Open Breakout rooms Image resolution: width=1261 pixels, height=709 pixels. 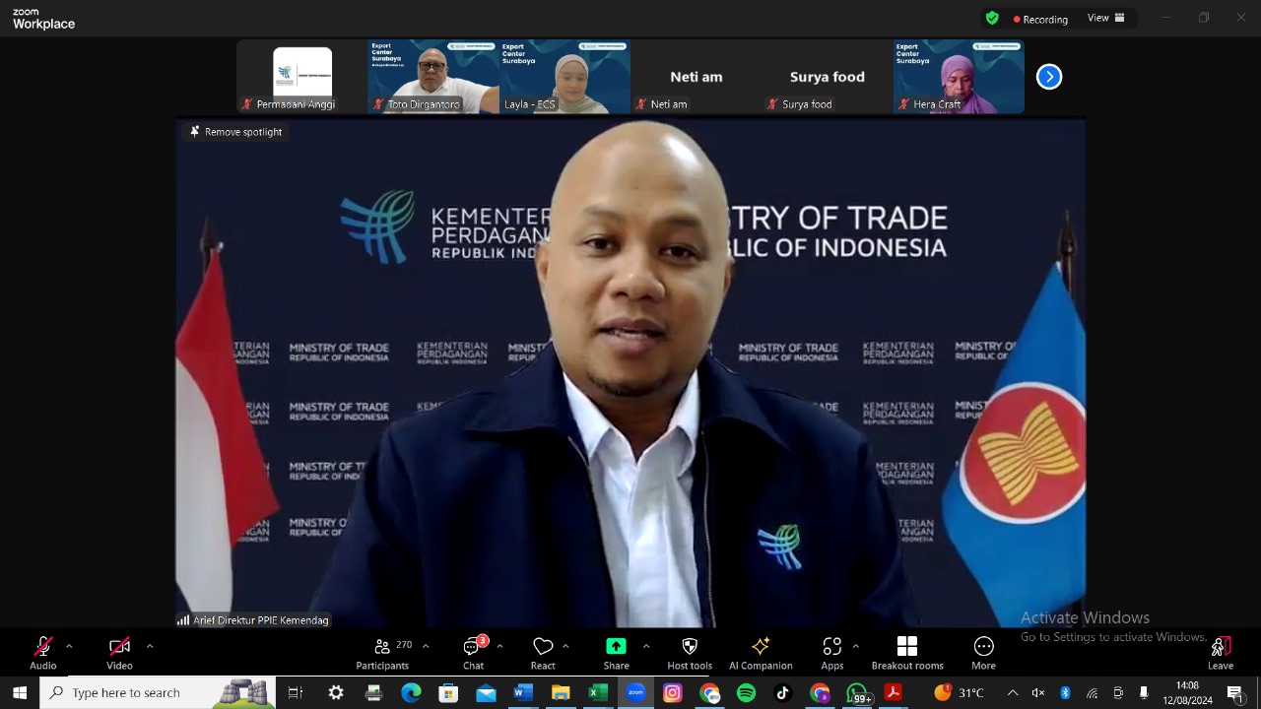(x=907, y=653)
